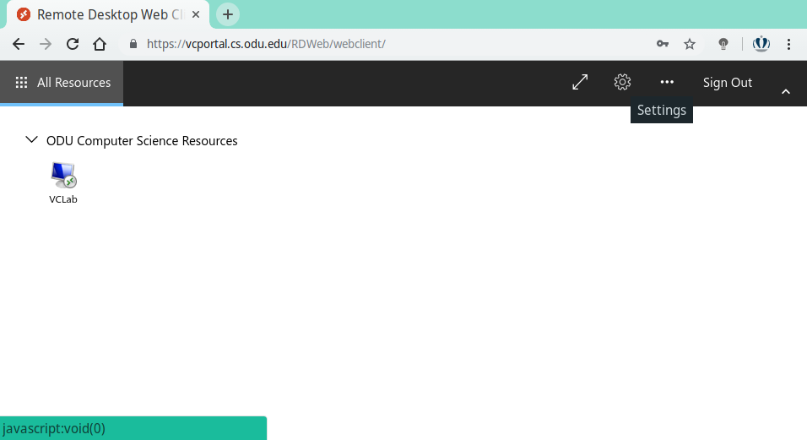Click the lock icon for site info

(133, 44)
